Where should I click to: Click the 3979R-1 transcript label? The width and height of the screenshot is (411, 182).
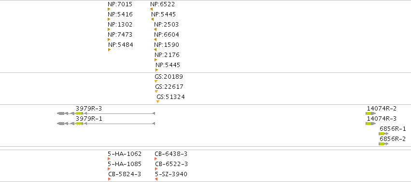click(x=89, y=119)
